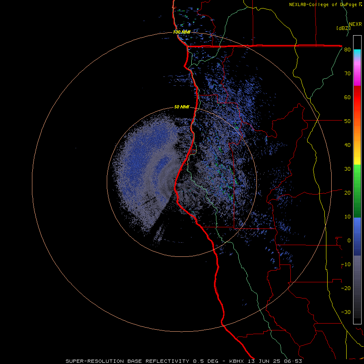
Task: Click the 50 value on the dBZ scale
Action: [347, 121]
